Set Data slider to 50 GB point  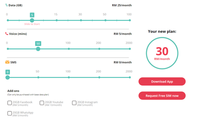pyautogui.click(x=106, y=20)
